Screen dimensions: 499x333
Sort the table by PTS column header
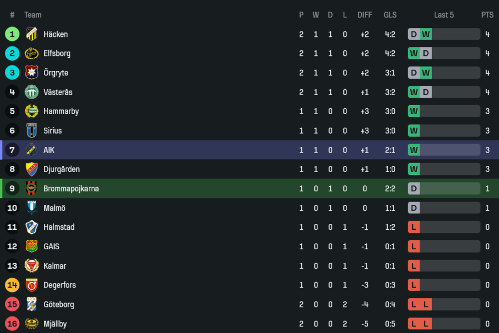pyautogui.click(x=487, y=15)
